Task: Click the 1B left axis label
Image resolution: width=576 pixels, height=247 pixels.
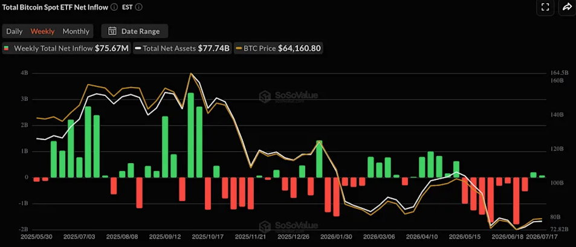Action: [25, 151]
